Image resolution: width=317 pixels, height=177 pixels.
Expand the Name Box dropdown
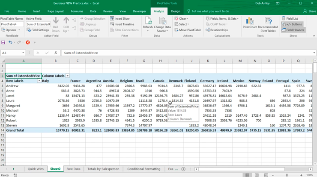click(x=23, y=53)
